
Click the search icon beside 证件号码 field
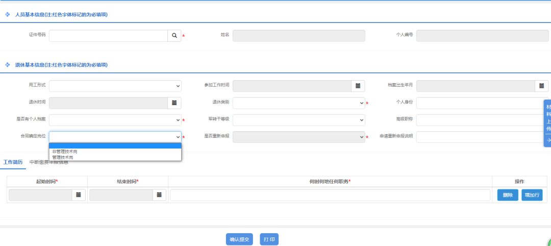(174, 36)
